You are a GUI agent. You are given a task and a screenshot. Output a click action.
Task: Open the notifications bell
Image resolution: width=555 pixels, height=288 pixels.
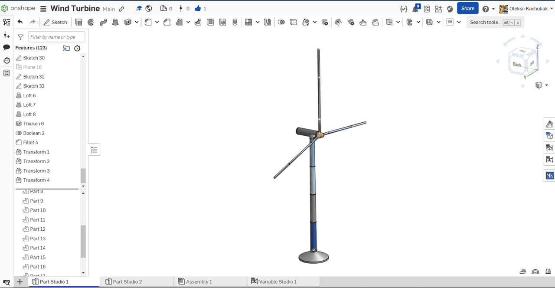point(415,9)
